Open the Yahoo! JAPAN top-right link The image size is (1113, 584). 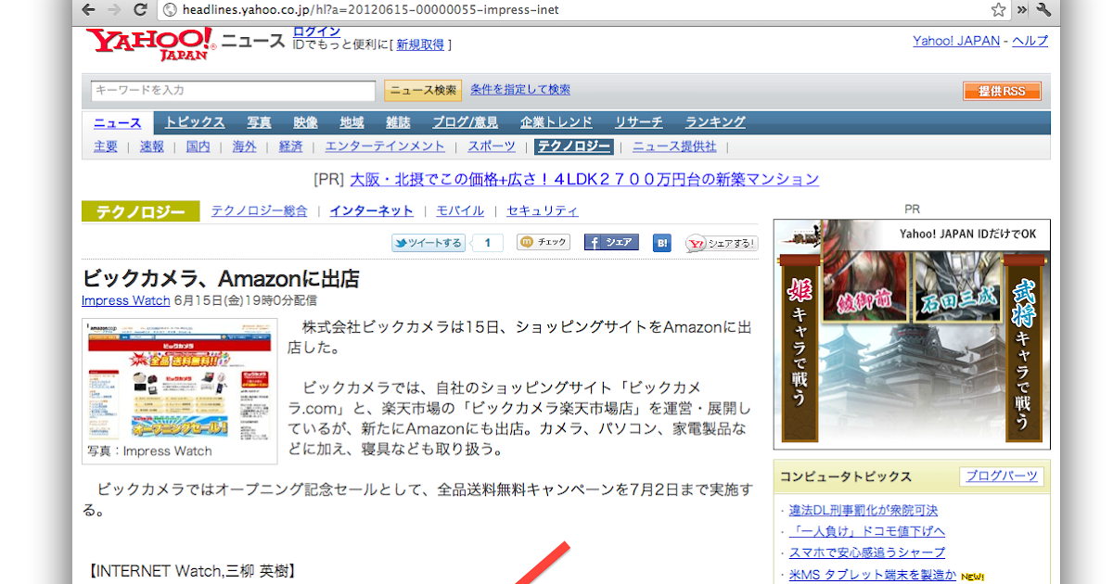click(x=956, y=41)
